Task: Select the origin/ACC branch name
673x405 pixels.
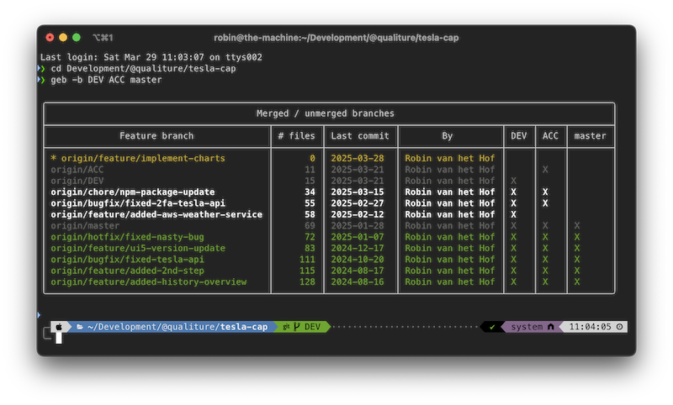Action: (x=77, y=170)
